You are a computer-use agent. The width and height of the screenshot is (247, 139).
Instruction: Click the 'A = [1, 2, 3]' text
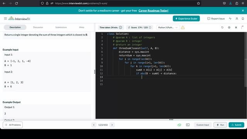[14, 82]
